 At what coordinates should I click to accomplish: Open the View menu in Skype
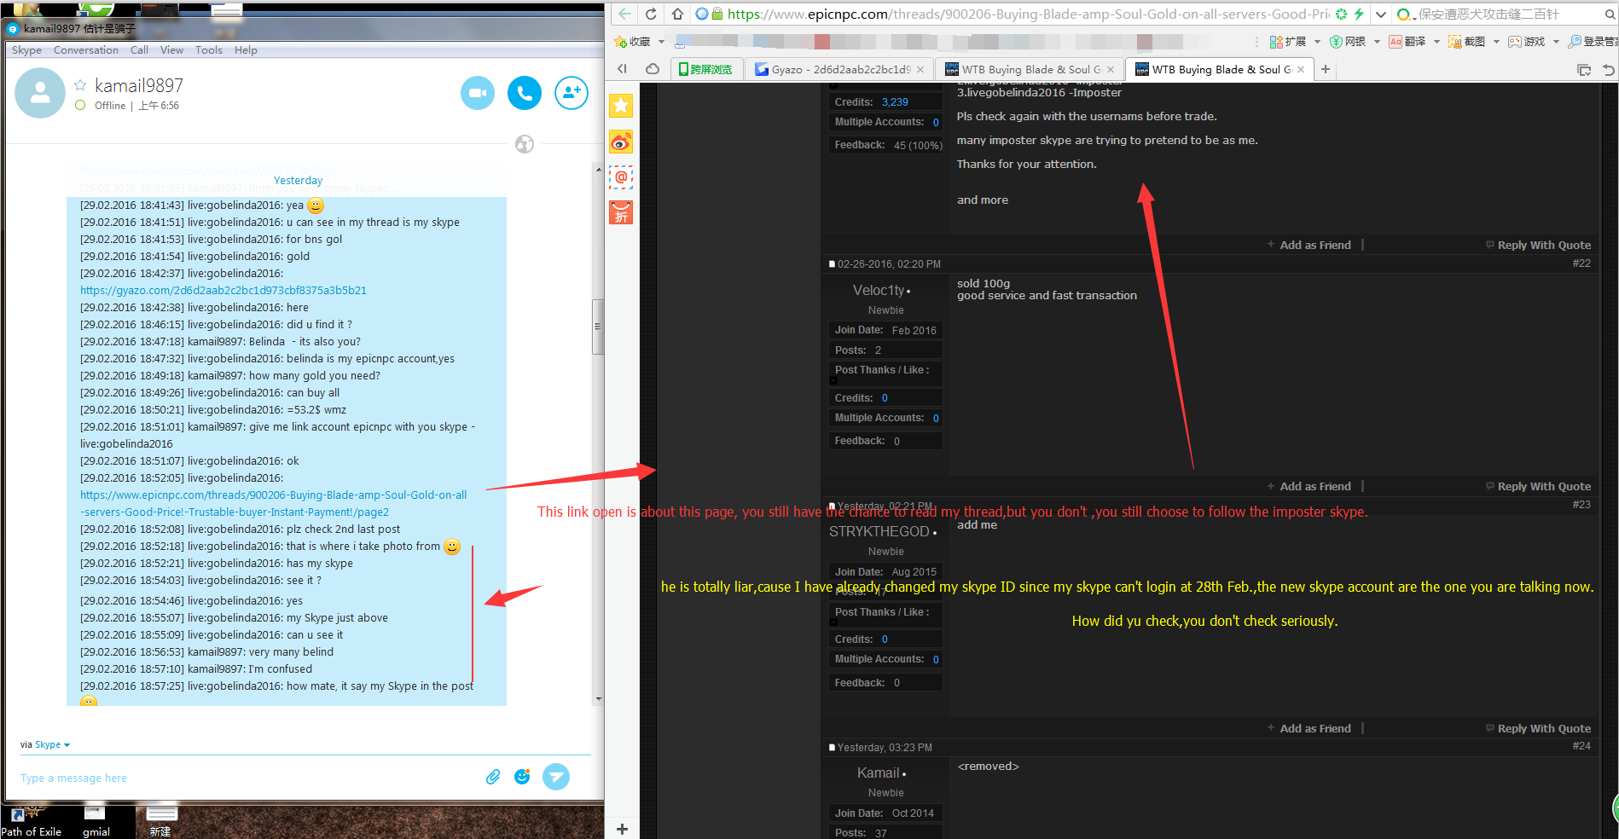click(171, 50)
